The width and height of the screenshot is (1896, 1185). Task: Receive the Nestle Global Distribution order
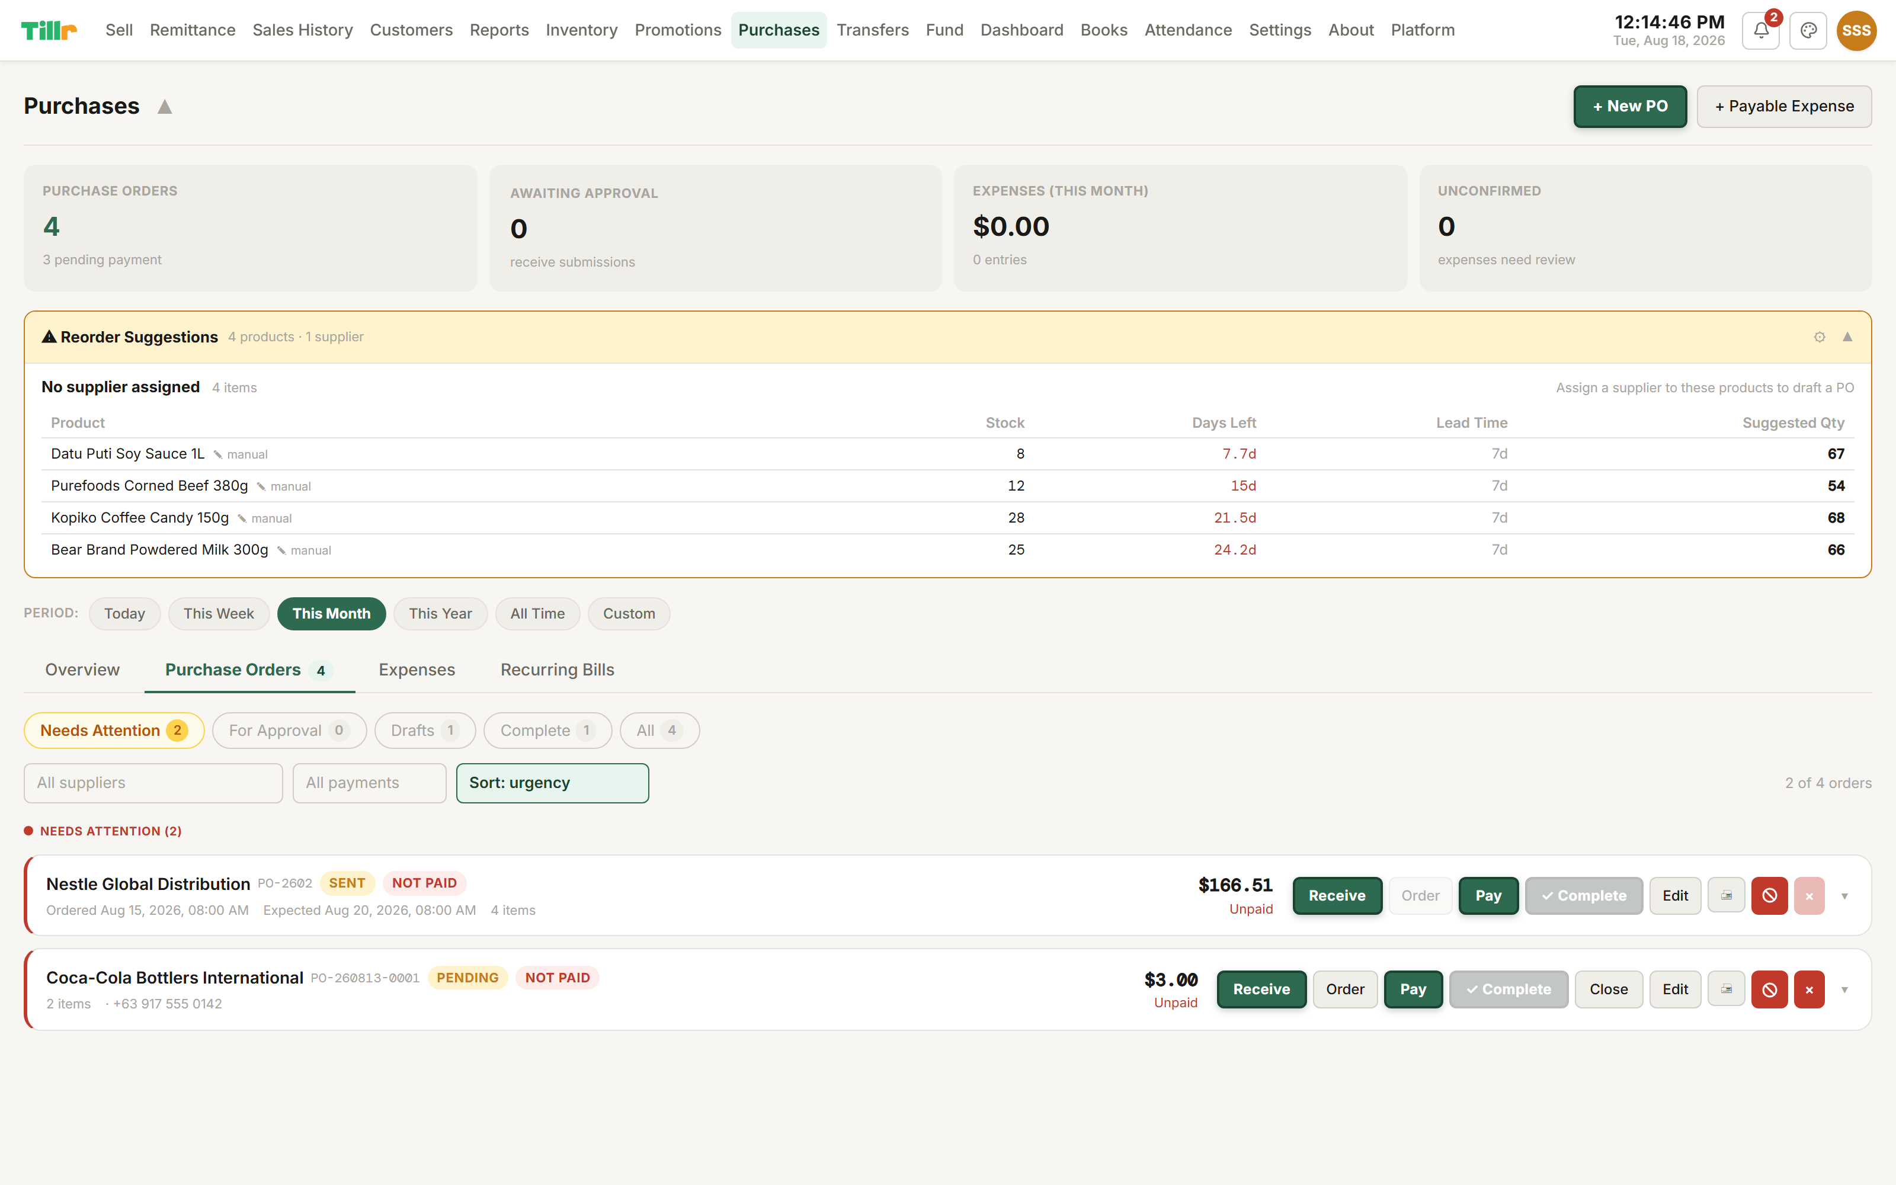[1337, 896]
